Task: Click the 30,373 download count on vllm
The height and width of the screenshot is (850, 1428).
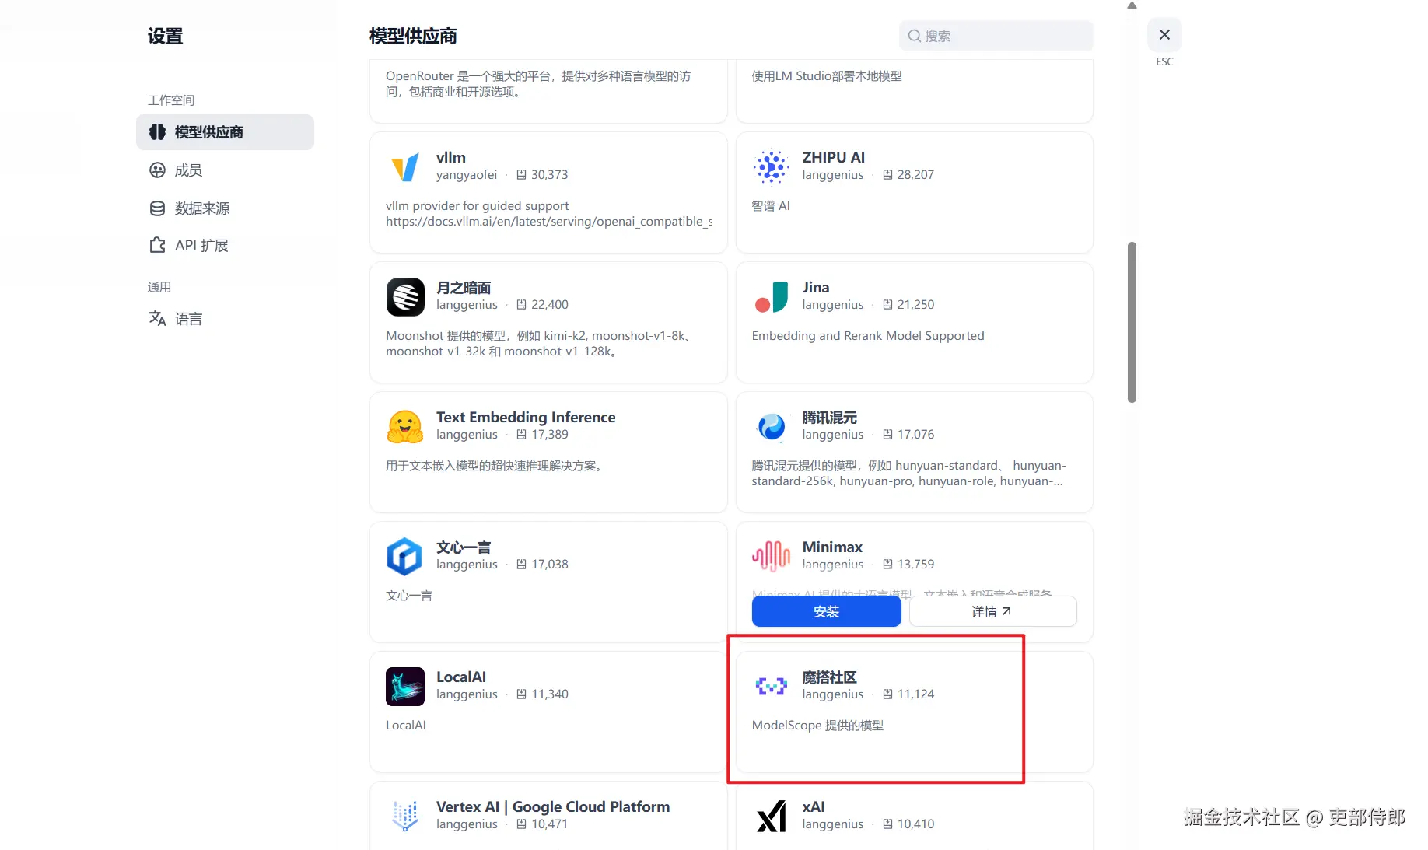Action: pos(549,175)
